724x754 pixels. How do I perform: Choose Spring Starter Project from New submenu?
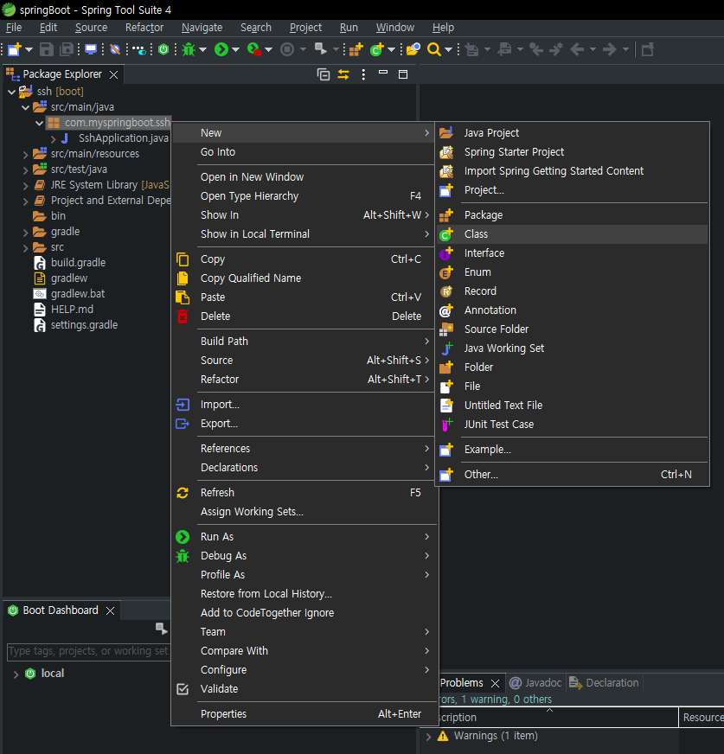(573, 152)
